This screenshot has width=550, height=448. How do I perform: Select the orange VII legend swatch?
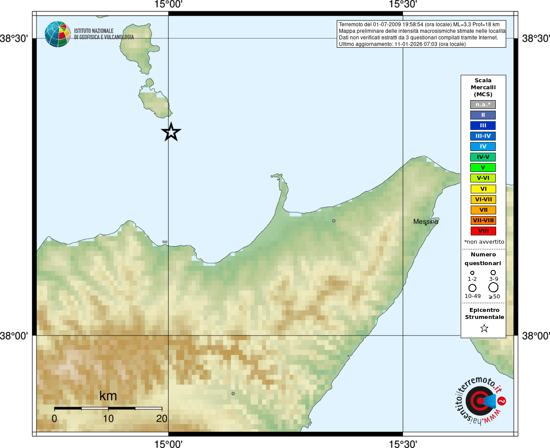point(483,210)
